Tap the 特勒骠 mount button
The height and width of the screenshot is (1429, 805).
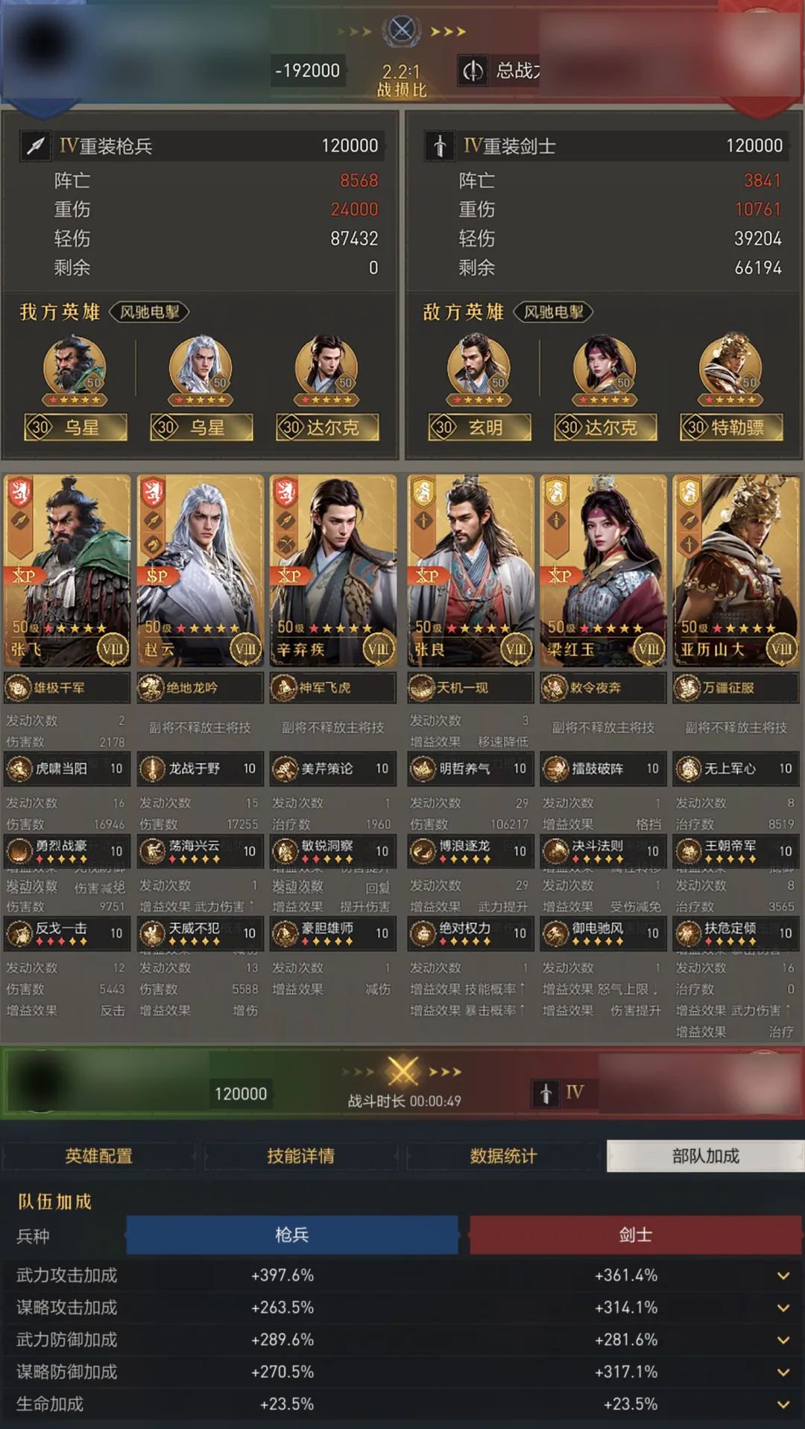tap(731, 427)
